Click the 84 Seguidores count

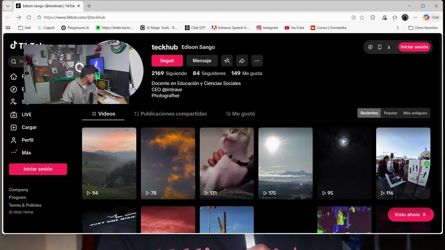[209, 73]
